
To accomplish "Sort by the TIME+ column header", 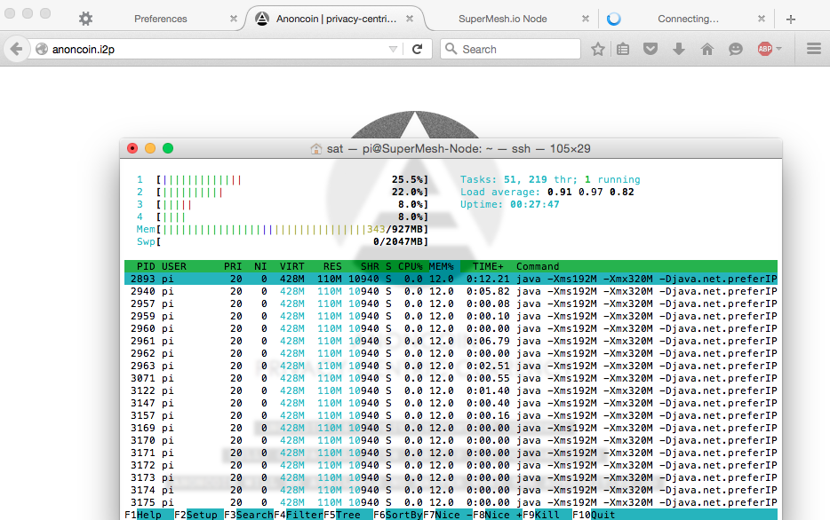I will 488,266.
